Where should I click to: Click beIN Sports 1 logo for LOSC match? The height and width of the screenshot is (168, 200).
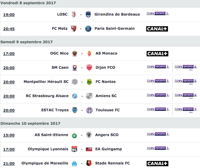158,13
